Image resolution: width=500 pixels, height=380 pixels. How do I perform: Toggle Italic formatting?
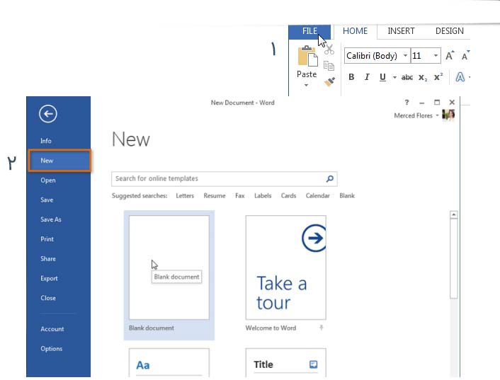(367, 78)
